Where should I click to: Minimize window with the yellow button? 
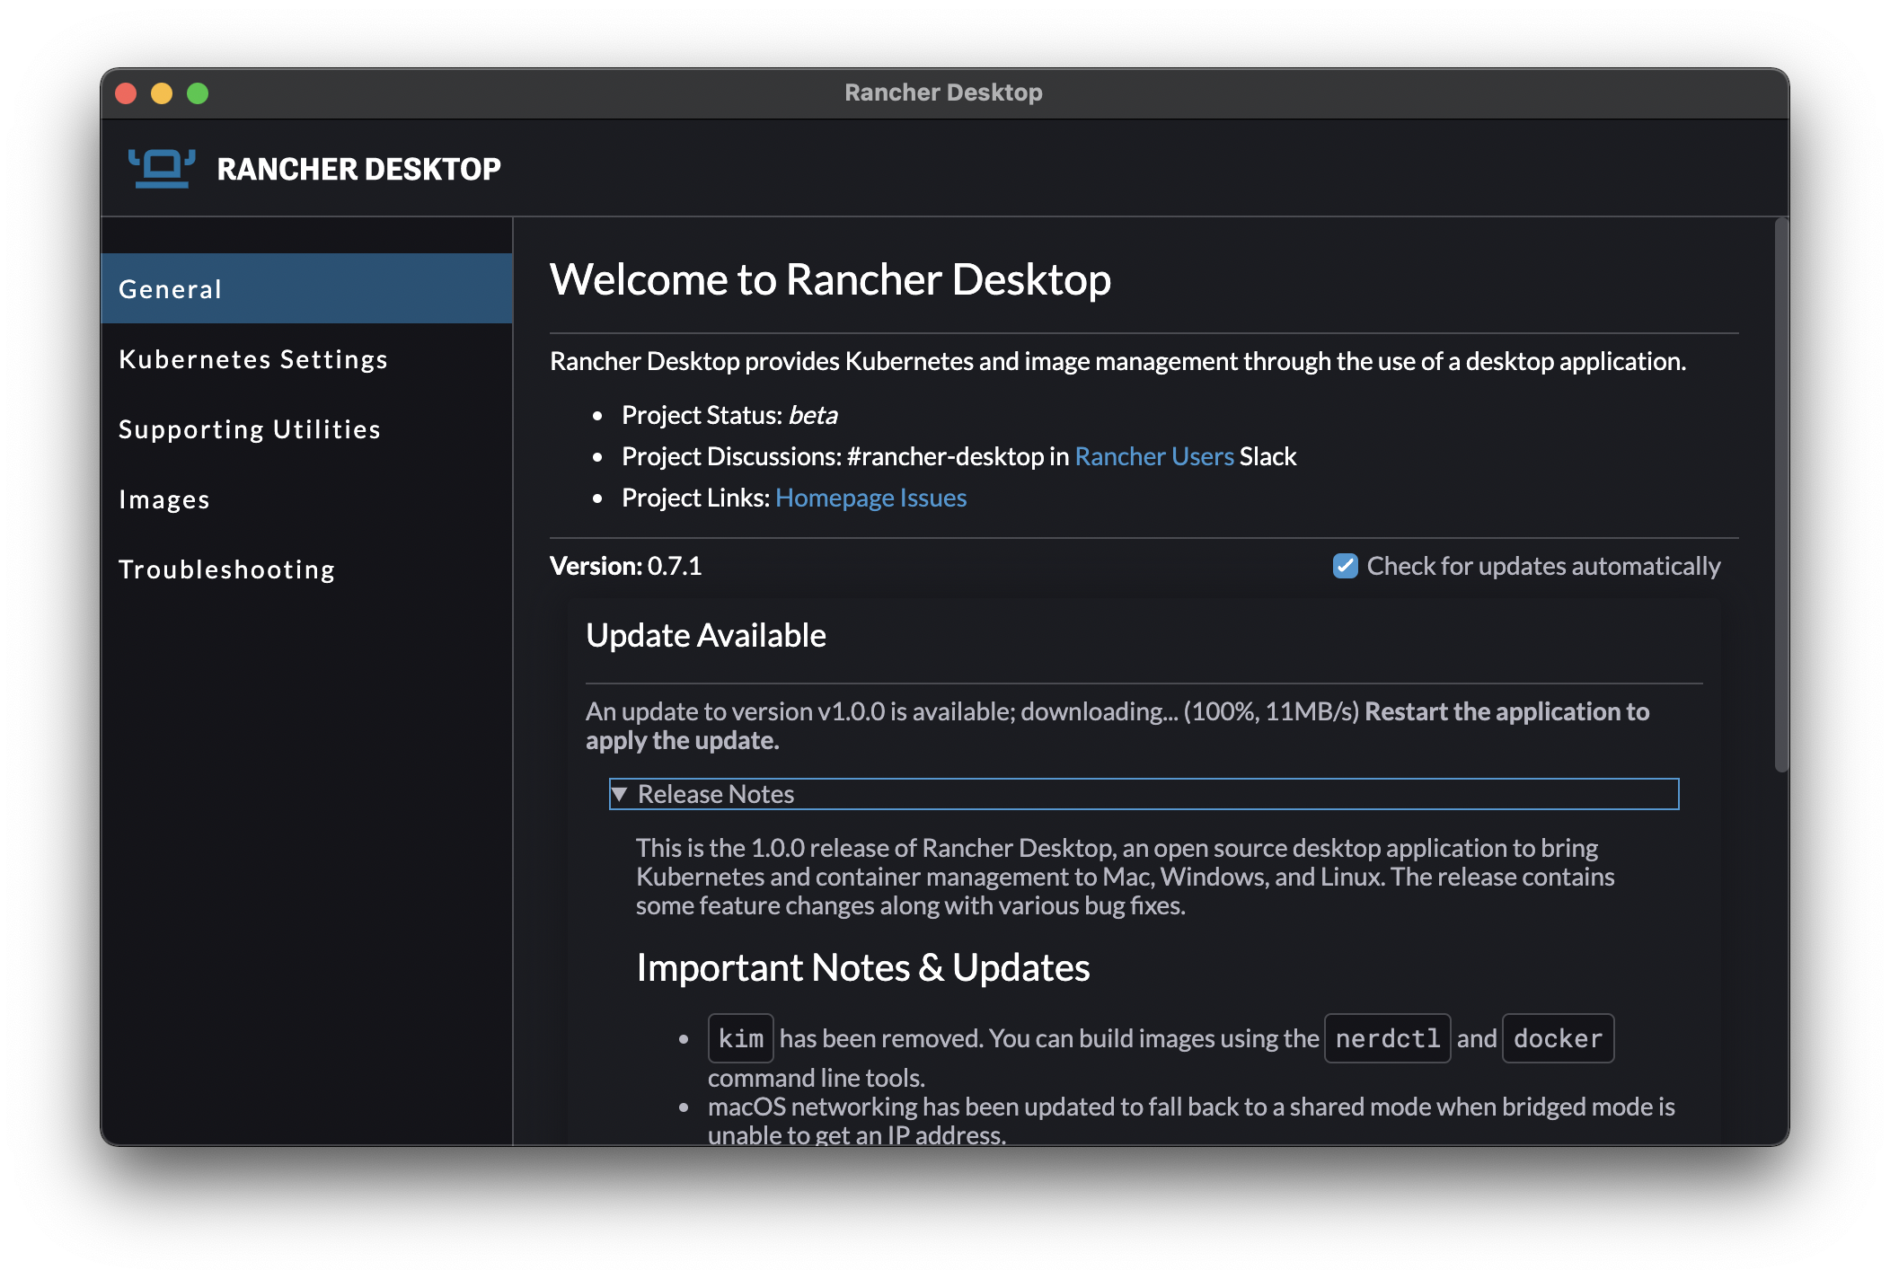click(x=162, y=93)
